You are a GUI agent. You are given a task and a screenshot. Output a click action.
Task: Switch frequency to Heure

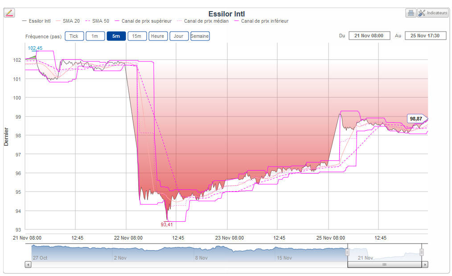(x=158, y=36)
